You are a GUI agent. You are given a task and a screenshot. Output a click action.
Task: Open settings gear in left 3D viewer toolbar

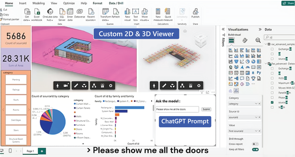(x=111, y=85)
